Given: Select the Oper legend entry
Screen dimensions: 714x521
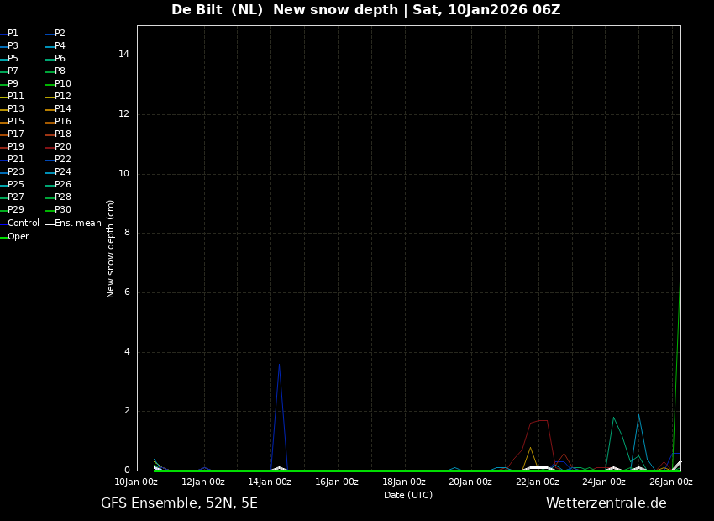Looking at the screenshot, I should tap(18, 237).
